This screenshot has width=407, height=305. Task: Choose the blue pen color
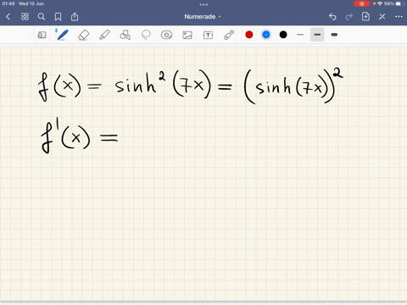click(266, 35)
